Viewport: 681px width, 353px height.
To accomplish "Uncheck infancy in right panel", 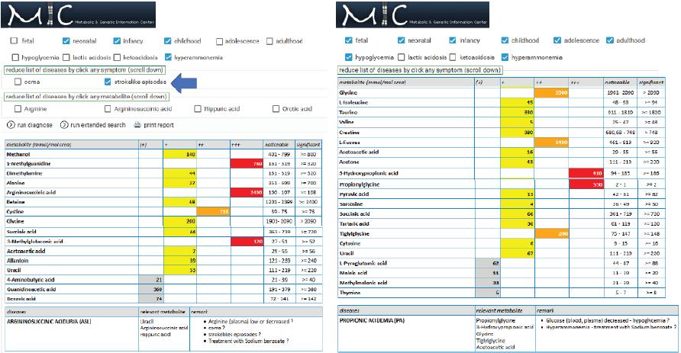I will click(453, 40).
